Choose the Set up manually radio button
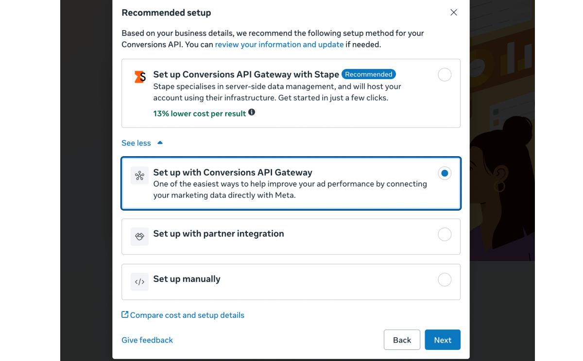The image size is (583, 361). tap(445, 280)
